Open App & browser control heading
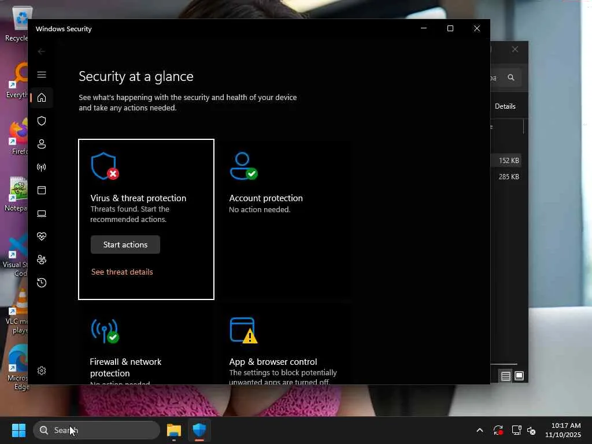592x444 pixels. tap(273, 362)
